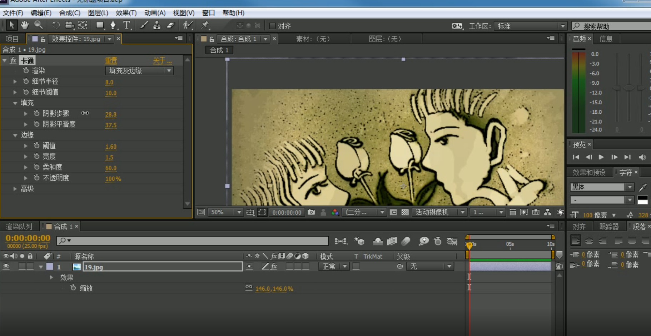Click the 关于 about link
This screenshot has height=336, width=651.
(162, 60)
